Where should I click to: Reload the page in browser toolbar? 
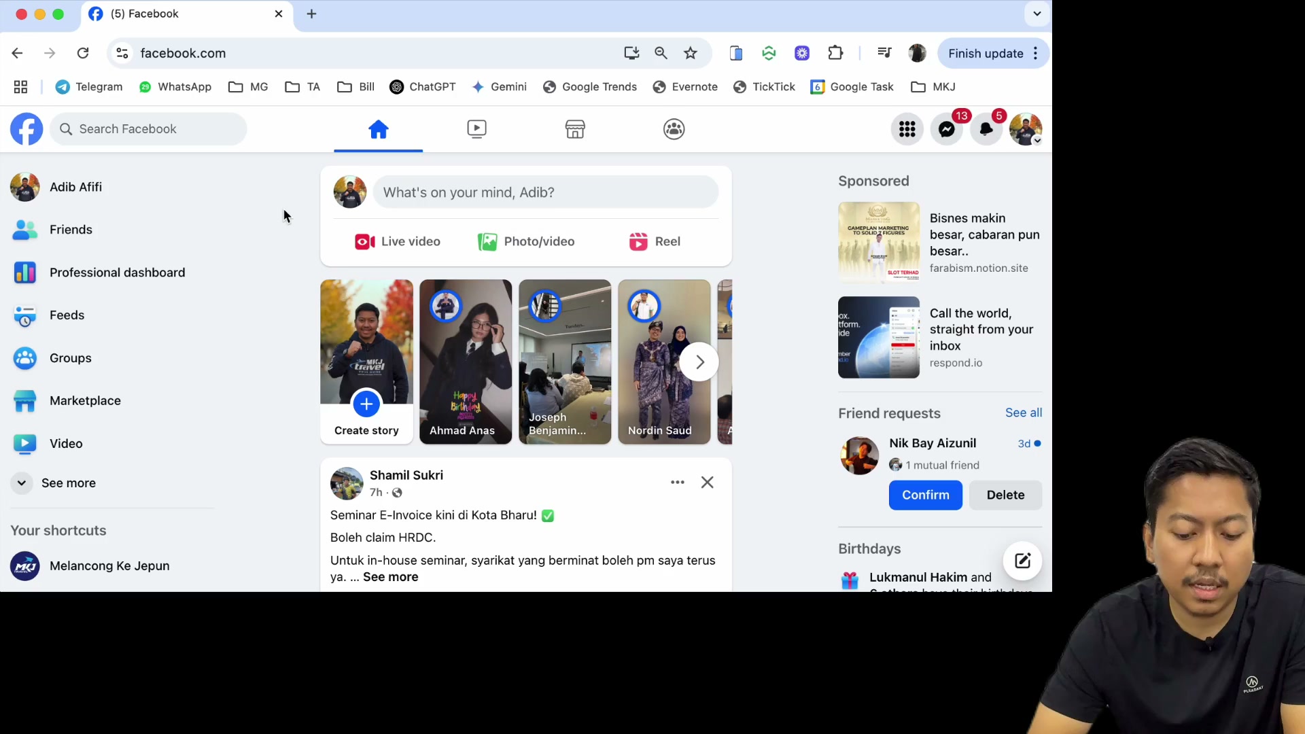pos(82,53)
